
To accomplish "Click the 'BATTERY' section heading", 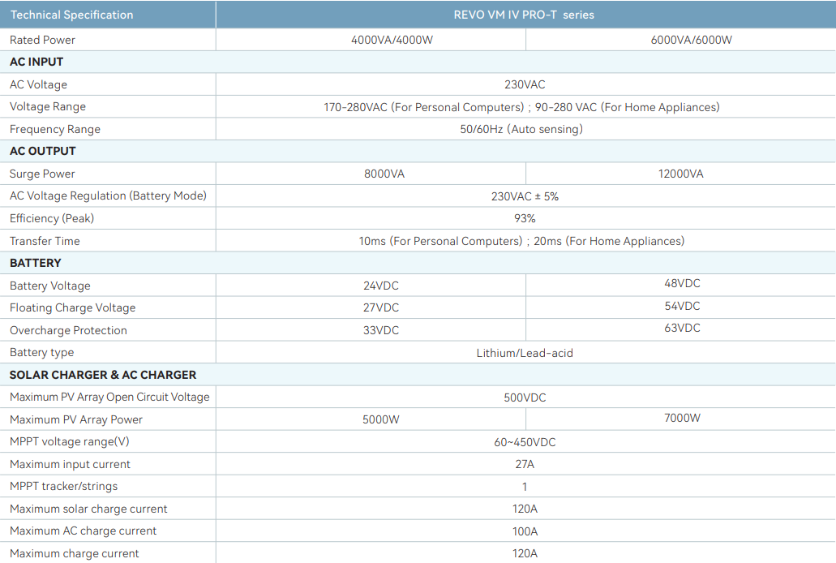I will 35,263.
